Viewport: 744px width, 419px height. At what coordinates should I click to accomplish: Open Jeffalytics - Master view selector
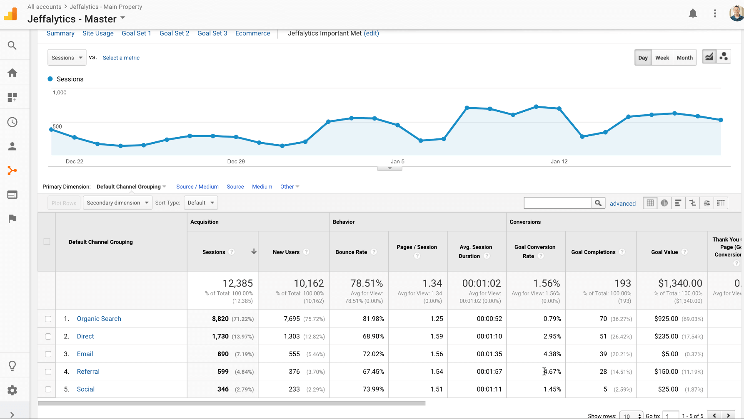pos(76,19)
